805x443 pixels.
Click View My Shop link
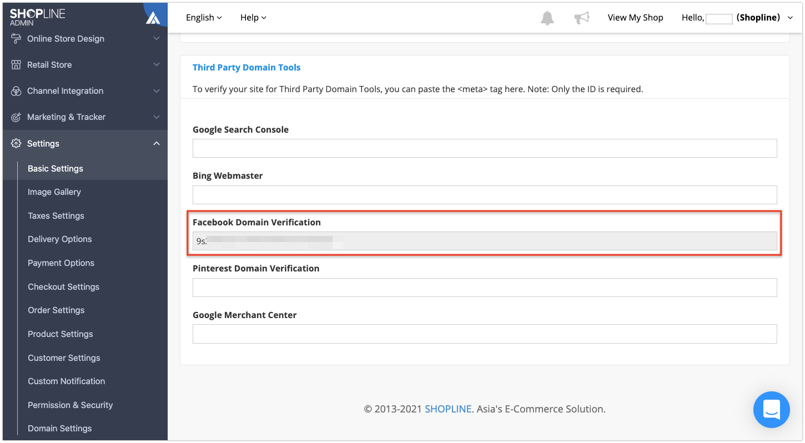[x=635, y=17]
